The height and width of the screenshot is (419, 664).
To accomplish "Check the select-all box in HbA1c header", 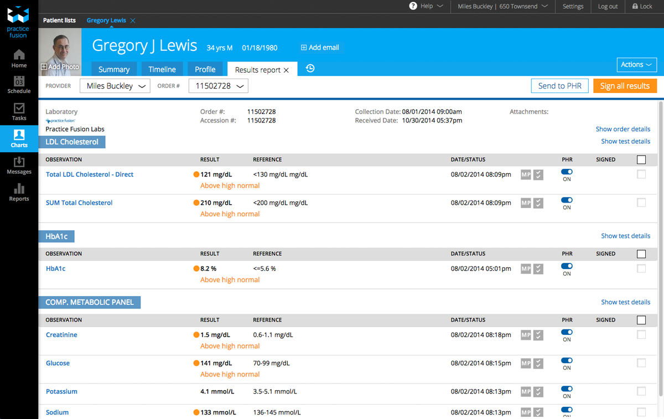I will (x=641, y=254).
